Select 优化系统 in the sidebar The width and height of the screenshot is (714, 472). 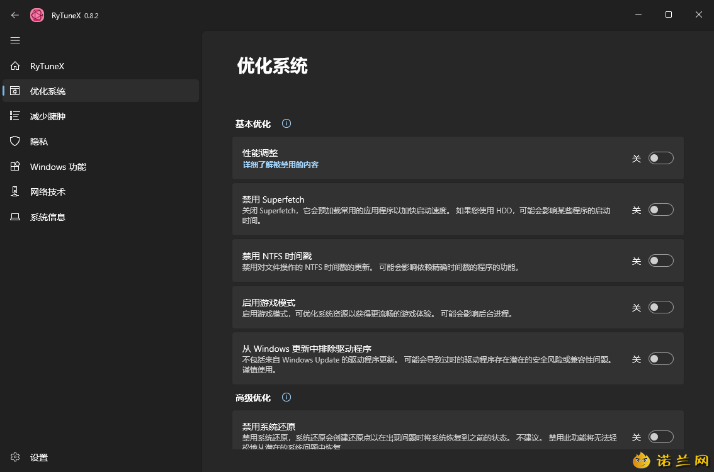(x=101, y=91)
